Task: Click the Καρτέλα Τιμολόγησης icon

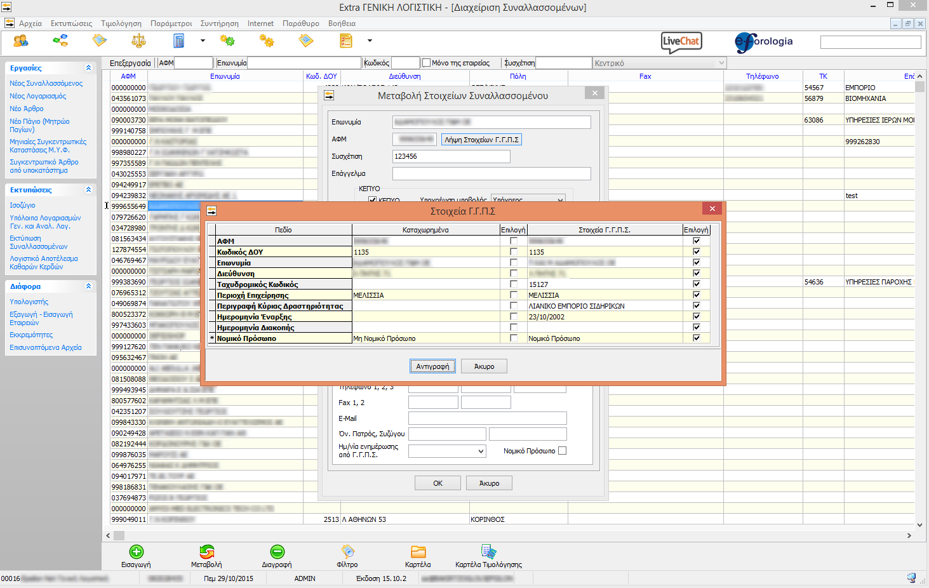Action: point(488,552)
